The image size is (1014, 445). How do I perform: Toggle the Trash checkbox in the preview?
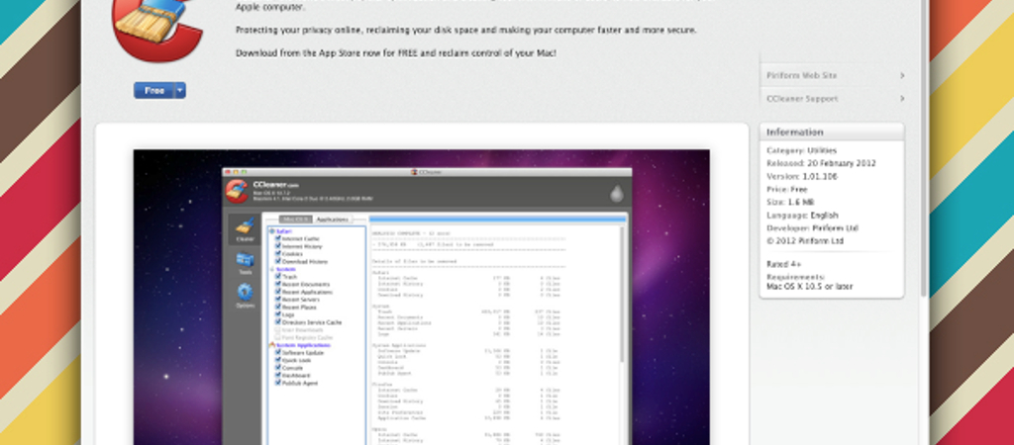pos(278,277)
